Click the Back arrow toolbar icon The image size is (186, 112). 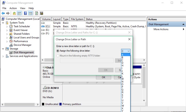(3, 13)
